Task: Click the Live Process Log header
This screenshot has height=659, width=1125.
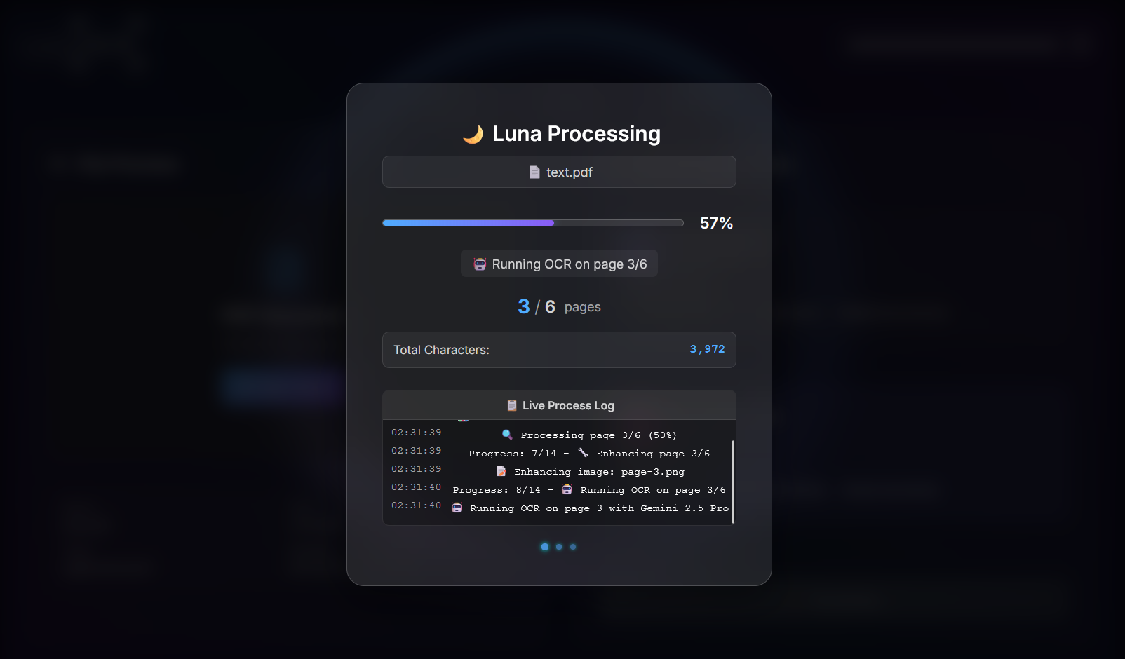Action: click(559, 405)
